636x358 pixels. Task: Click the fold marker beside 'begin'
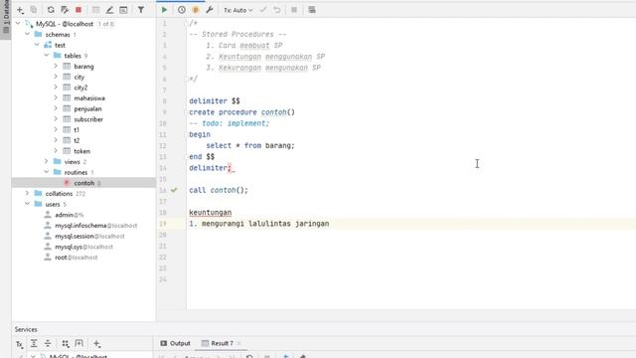(186, 134)
